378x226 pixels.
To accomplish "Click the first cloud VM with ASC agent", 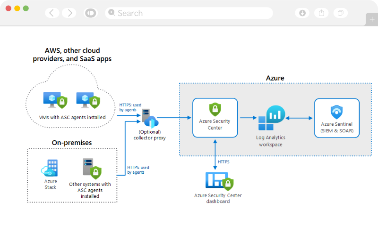I will pos(53,100).
